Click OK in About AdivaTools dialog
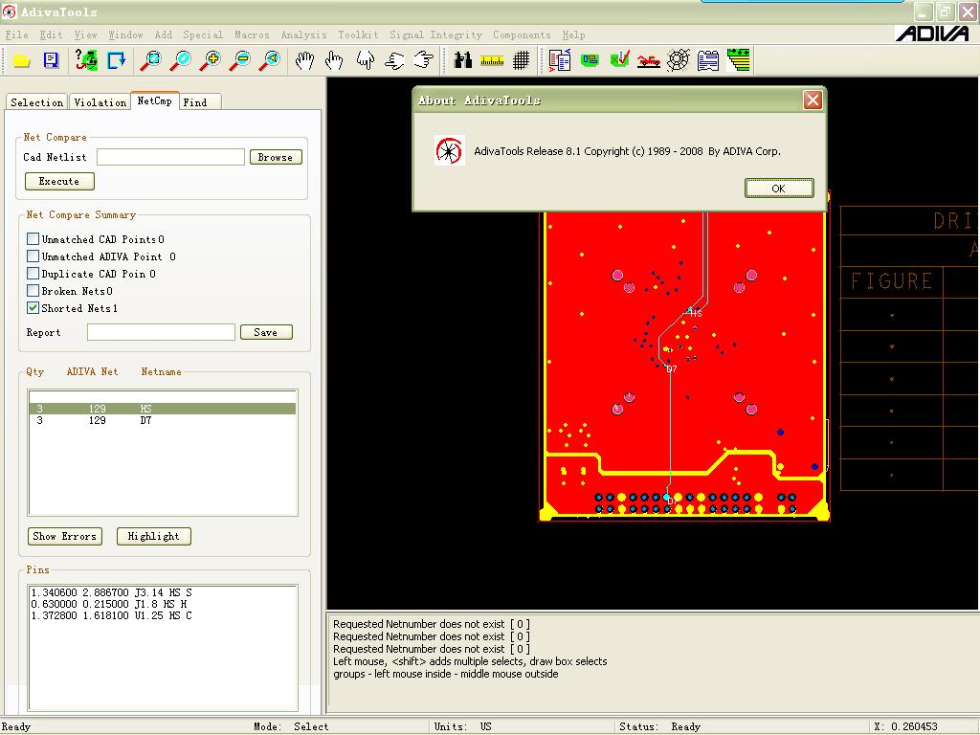 [779, 189]
